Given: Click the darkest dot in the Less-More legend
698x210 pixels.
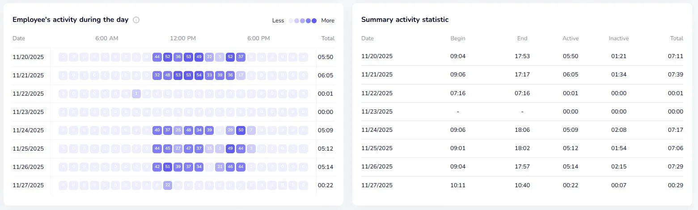Looking at the screenshot, I should (314, 21).
